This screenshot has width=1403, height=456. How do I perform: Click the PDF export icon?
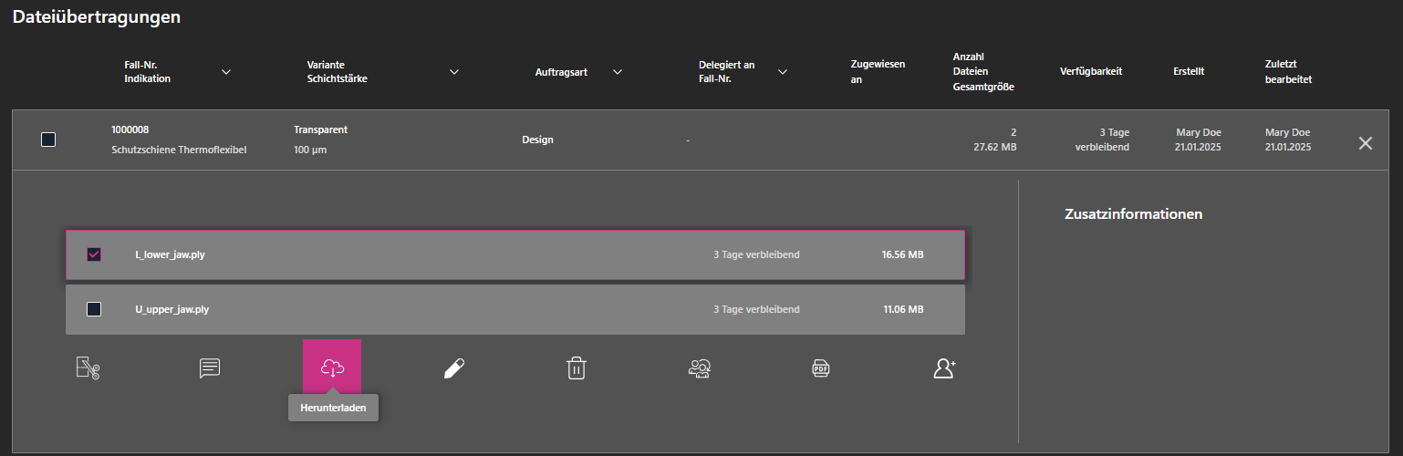tap(821, 368)
